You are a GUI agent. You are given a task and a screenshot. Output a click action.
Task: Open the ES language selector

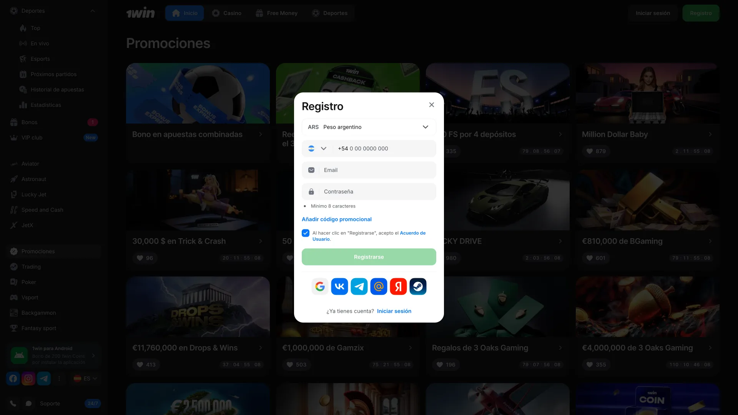pyautogui.click(x=85, y=378)
